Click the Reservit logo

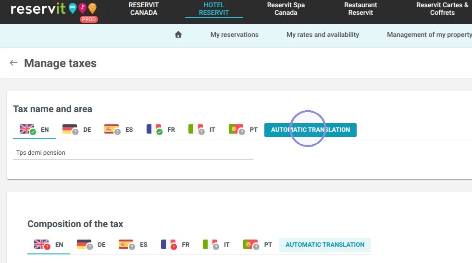pyautogui.click(x=54, y=9)
